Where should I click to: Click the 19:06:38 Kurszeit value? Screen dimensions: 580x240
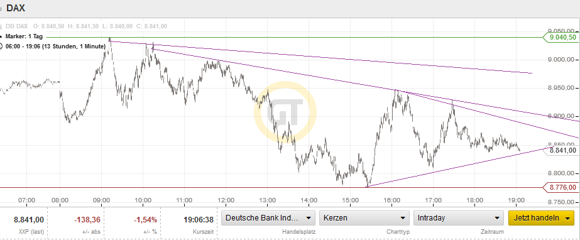(199, 220)
